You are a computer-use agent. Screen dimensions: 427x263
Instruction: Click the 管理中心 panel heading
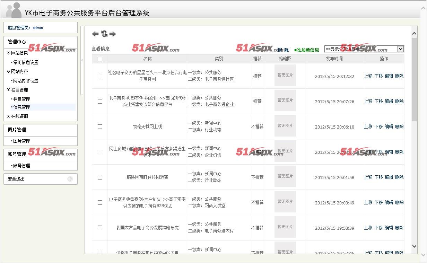pos(17,42)
